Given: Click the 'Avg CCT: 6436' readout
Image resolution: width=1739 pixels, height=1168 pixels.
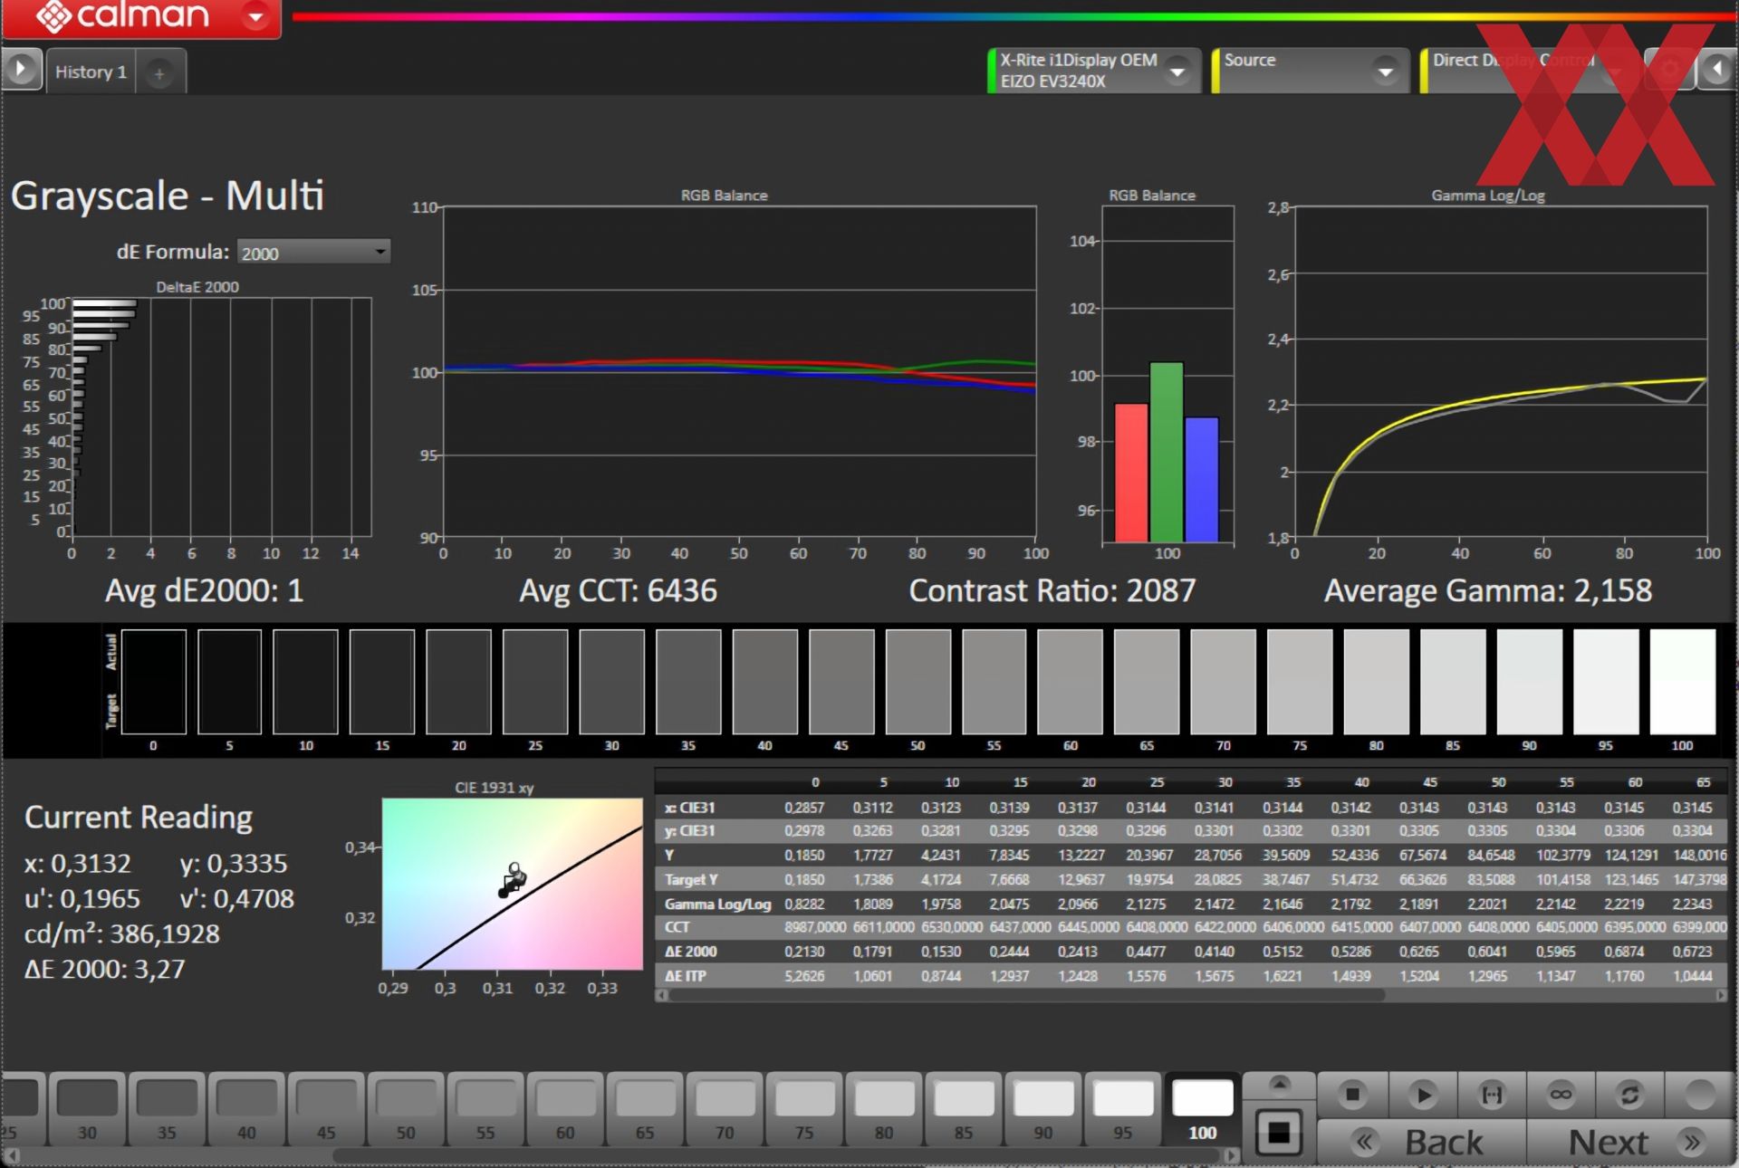Looking at the screenshot, I should click(618, 591).
